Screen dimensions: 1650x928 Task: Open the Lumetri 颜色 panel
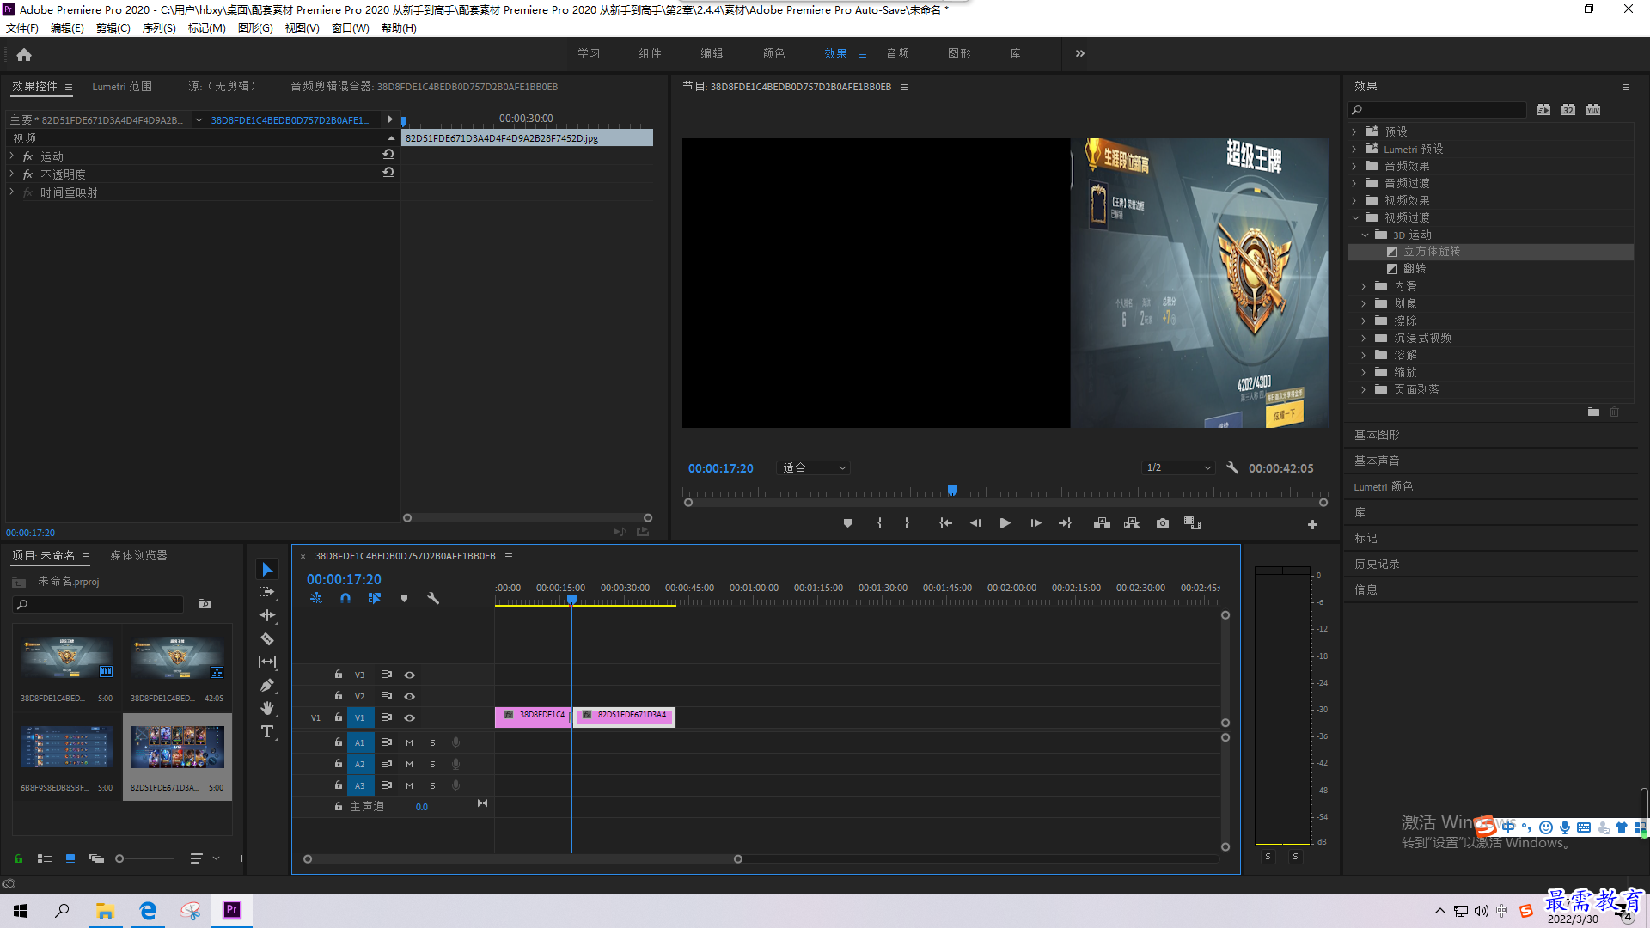click(x=1384, y=486)
